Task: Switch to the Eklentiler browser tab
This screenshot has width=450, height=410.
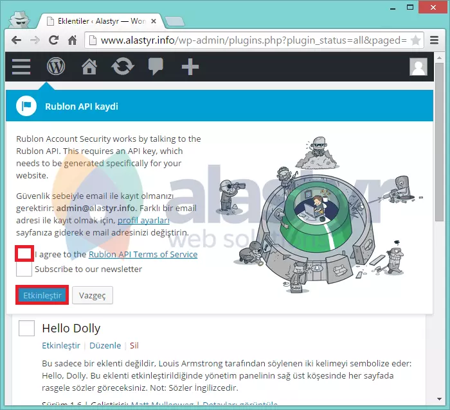Action: tap(102, 21)
